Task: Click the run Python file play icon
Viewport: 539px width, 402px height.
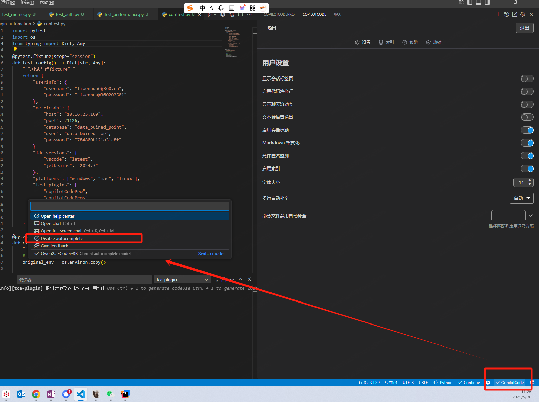Action: pyautogui.click(x=209, y=15)
